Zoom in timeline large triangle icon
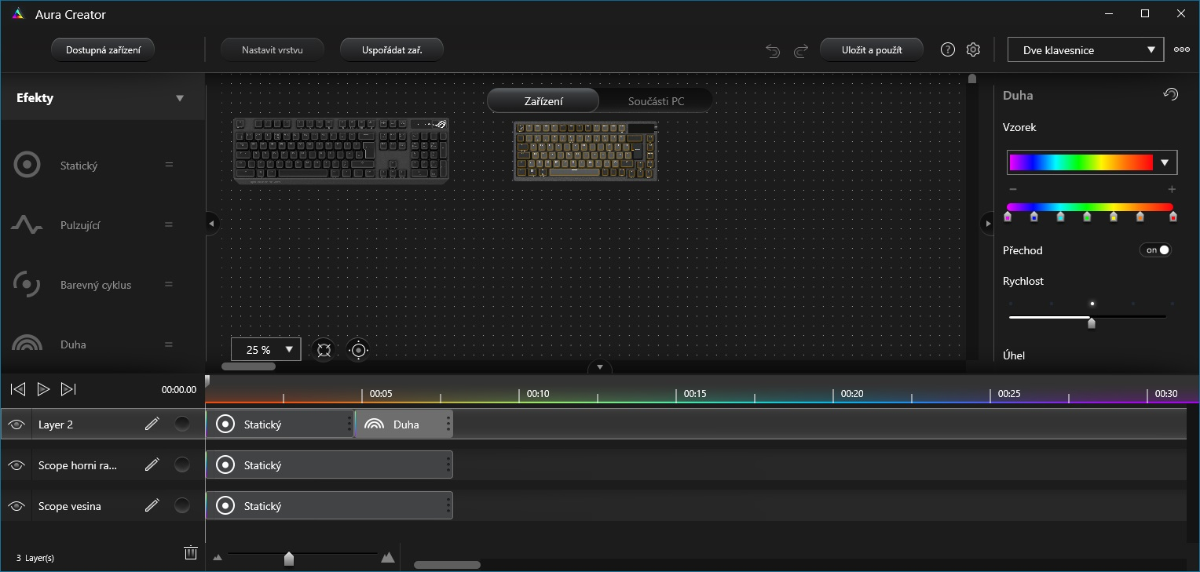This screenshot has height=572, width=1200. 387,557
